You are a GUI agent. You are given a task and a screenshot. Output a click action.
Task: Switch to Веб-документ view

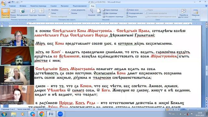click(x=22, y=12)
